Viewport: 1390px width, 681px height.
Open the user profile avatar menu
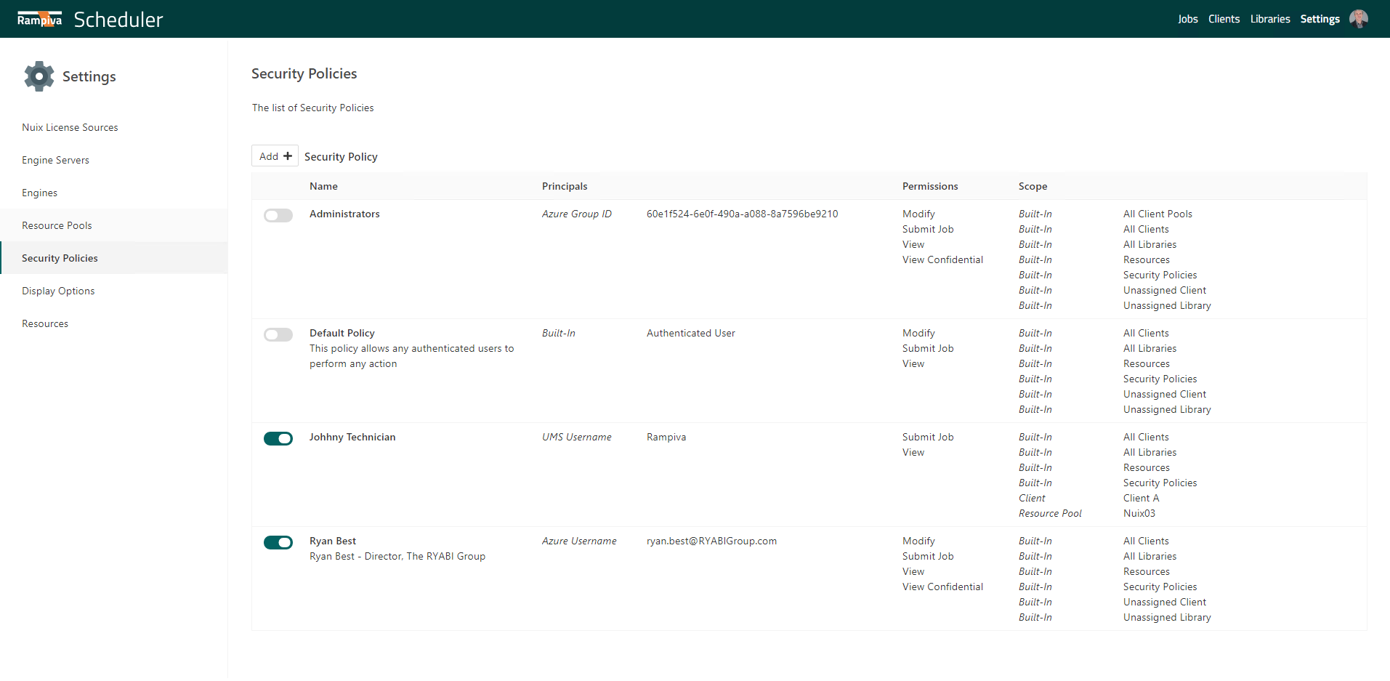point(1358,19)
